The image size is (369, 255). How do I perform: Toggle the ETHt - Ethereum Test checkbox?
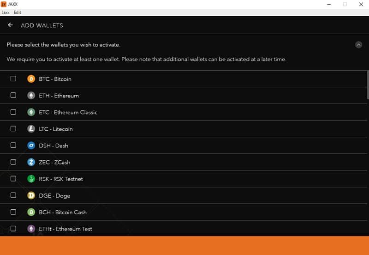point(13,229)
